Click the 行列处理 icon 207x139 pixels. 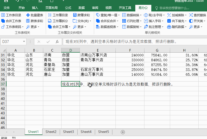[124, 21]
